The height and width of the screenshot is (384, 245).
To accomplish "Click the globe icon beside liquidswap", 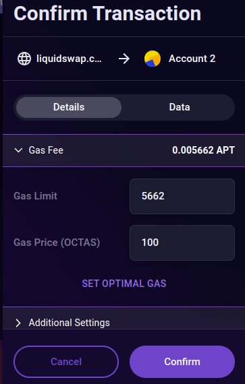I will click(x=24, y=59).
